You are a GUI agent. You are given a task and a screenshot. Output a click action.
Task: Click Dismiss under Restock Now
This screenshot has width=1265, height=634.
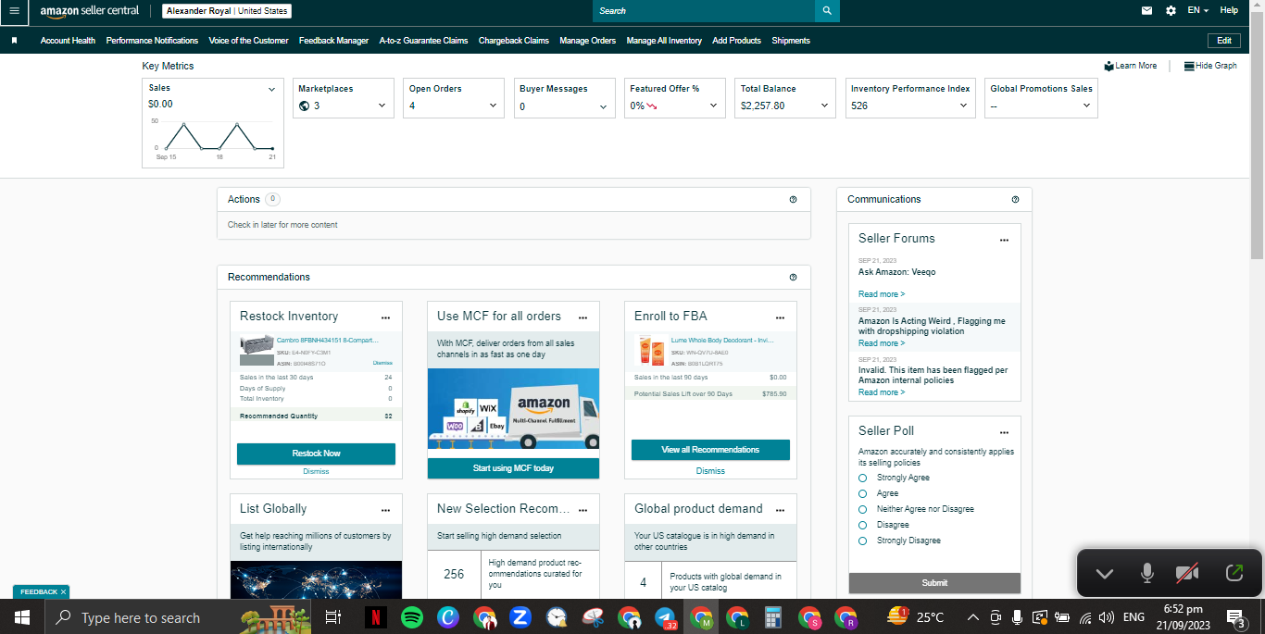pos(316,472)
